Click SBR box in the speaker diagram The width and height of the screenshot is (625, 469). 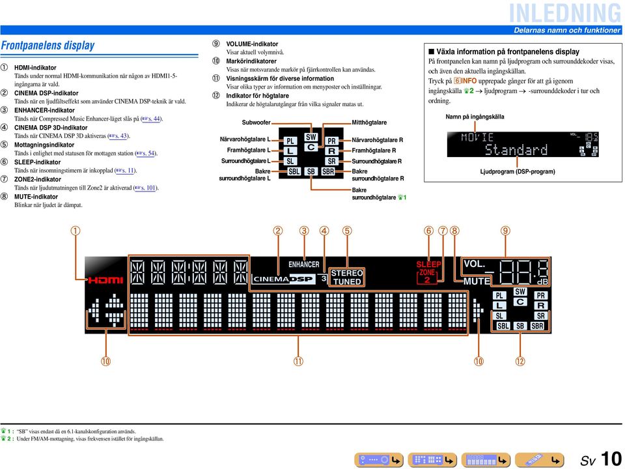point(328,171)
